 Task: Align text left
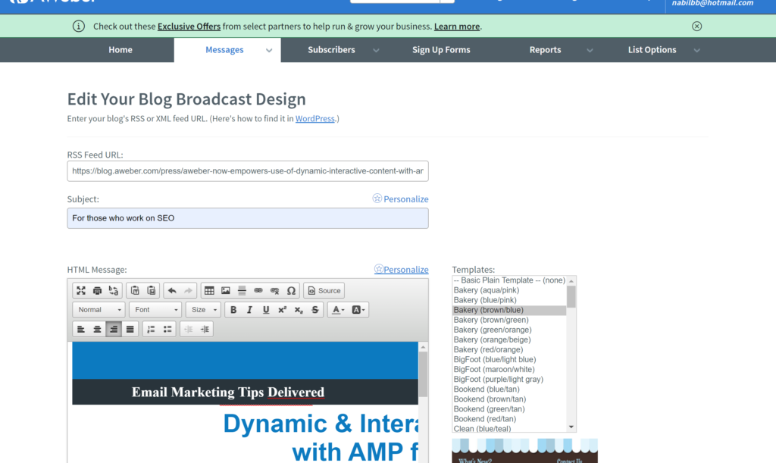(81, 329)
